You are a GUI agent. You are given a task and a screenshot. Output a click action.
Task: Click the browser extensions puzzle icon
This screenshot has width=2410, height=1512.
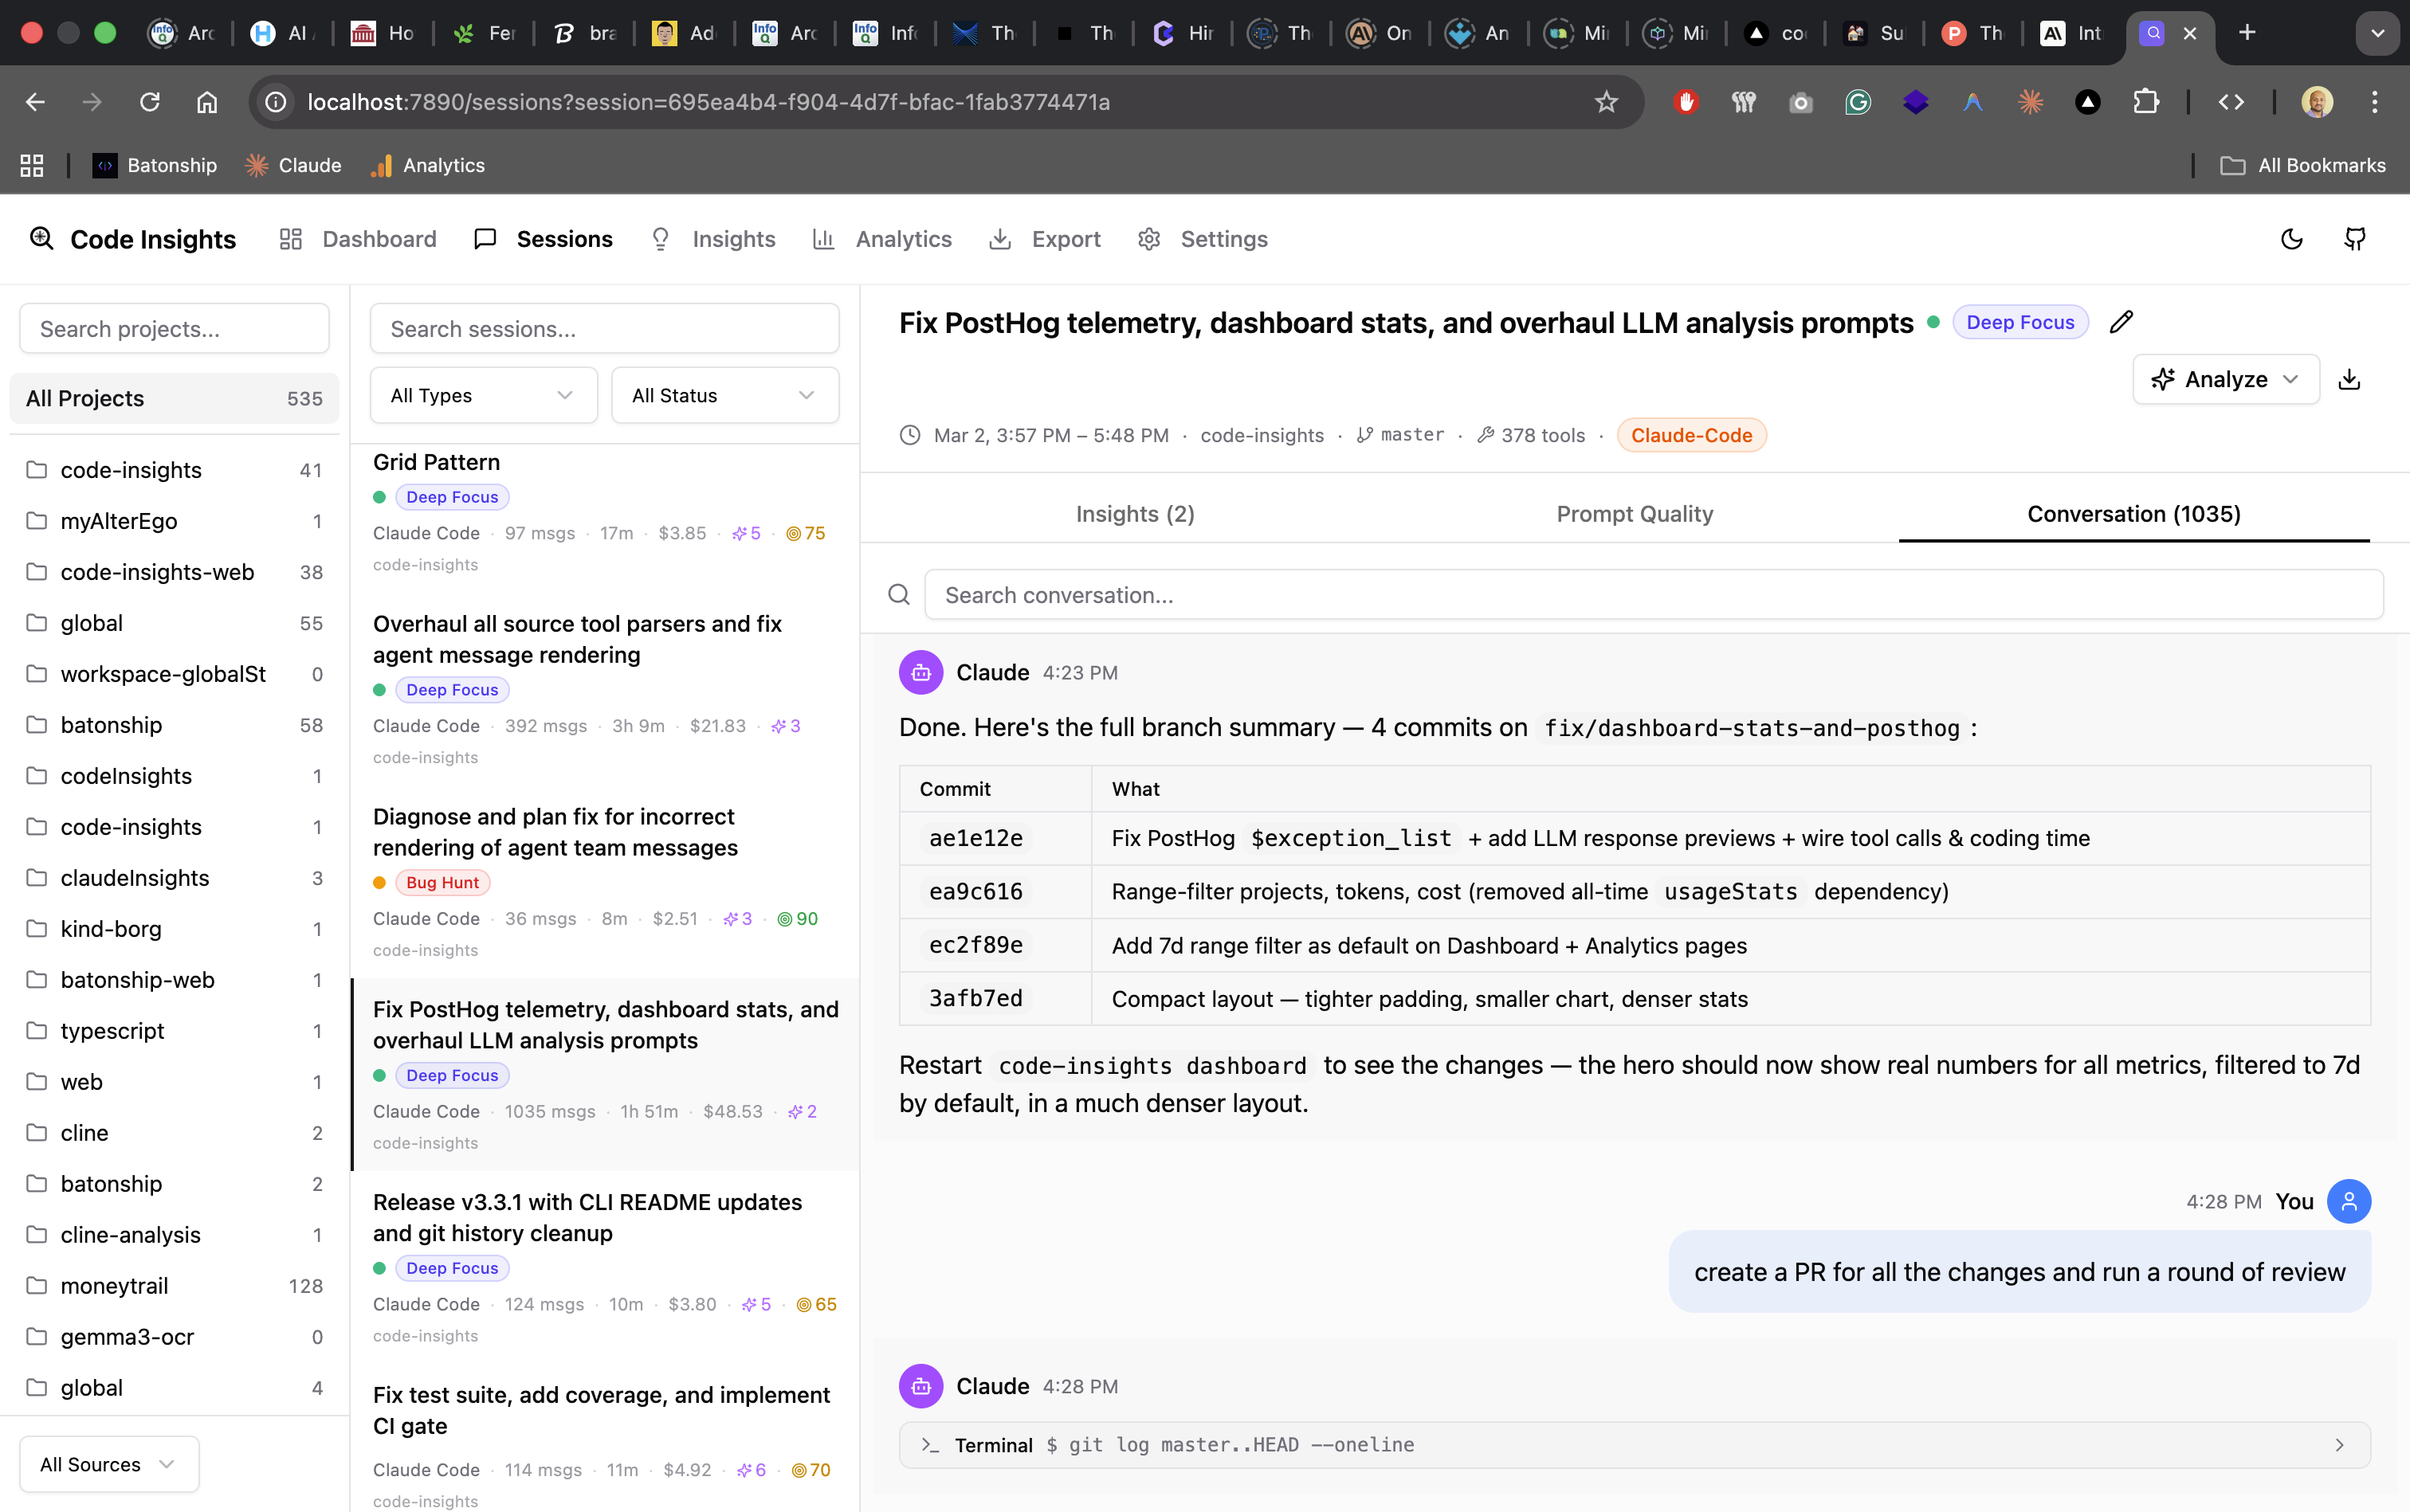point(2147,101)
